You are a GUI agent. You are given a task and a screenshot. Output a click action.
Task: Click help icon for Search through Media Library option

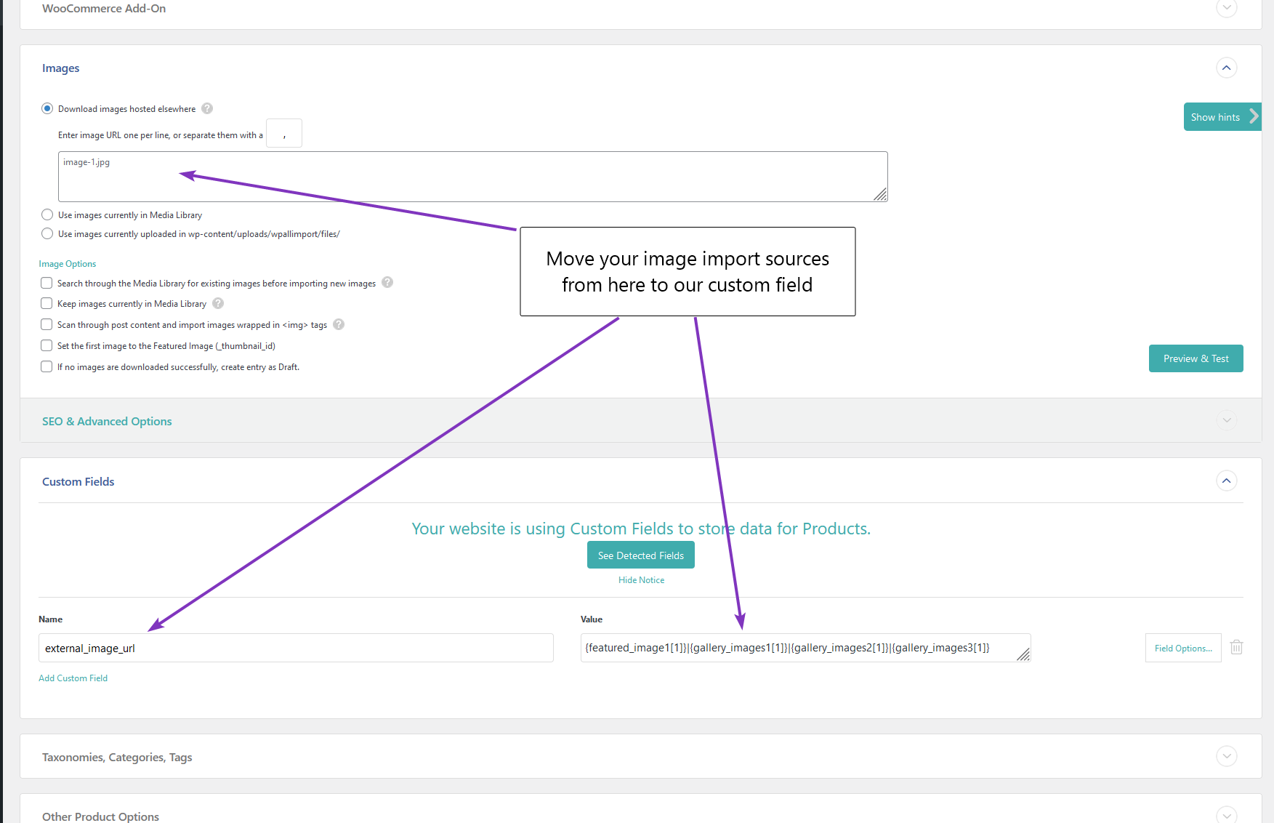point(387,282)
